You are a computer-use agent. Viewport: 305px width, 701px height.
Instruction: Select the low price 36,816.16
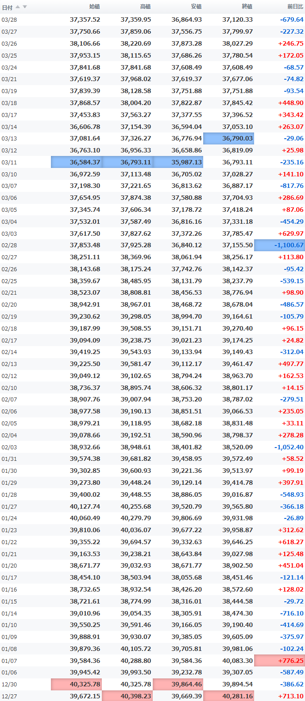187,222
